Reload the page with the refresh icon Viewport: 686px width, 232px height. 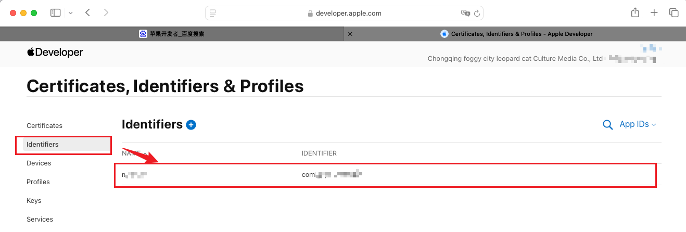tap(476, 13)
